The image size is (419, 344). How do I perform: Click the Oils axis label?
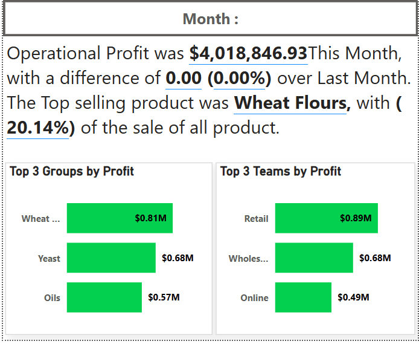click(x=52, y=298)
